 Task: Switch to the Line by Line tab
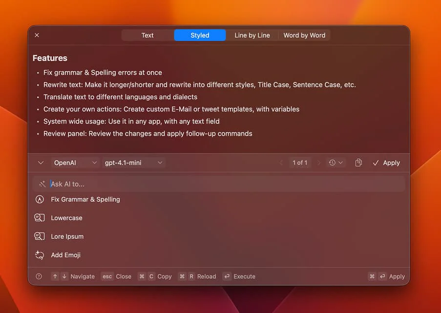tap(252, 35)
